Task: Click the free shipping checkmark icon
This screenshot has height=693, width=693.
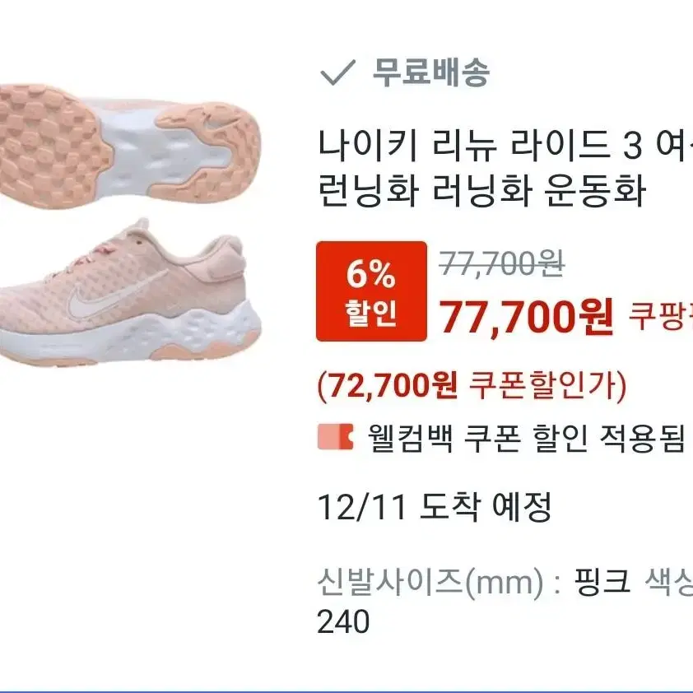Action: tap(337, 73)
